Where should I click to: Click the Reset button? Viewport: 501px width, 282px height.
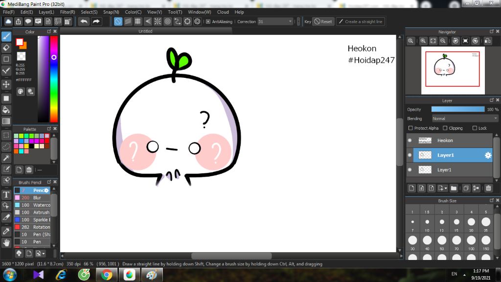323,22
